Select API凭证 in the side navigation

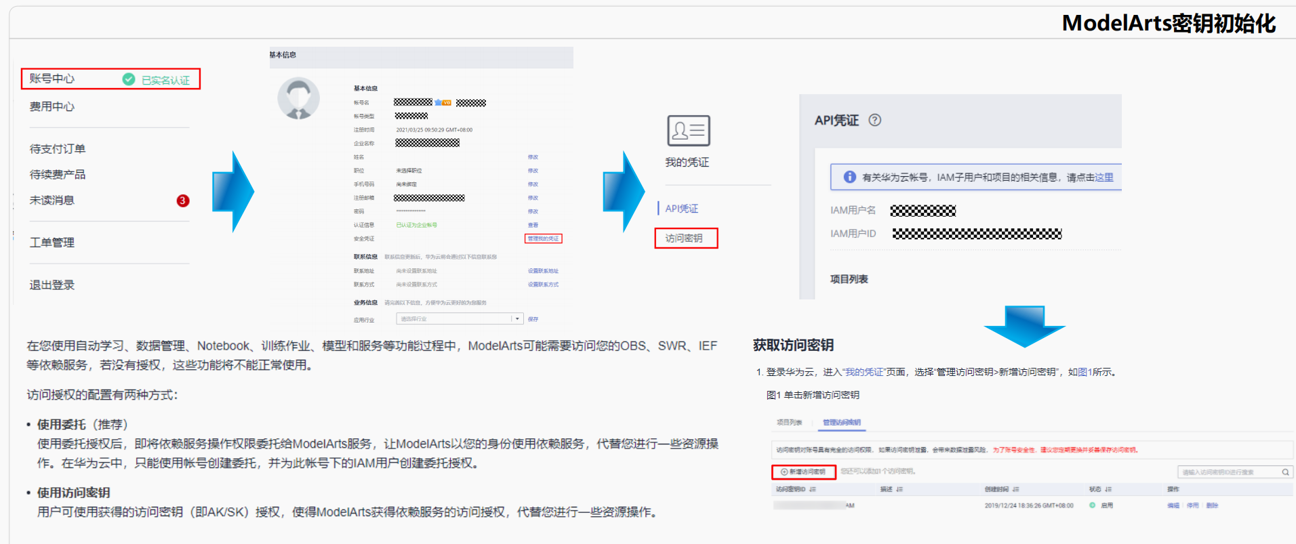coord(682,209)
